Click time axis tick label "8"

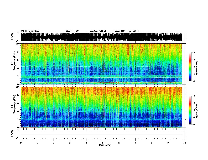152,143
